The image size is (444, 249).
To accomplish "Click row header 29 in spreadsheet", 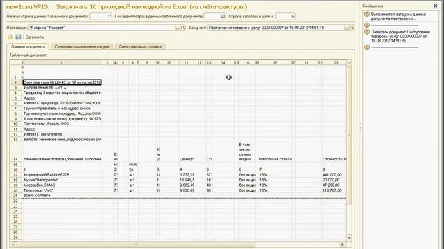I will click(x=16, y=237).
